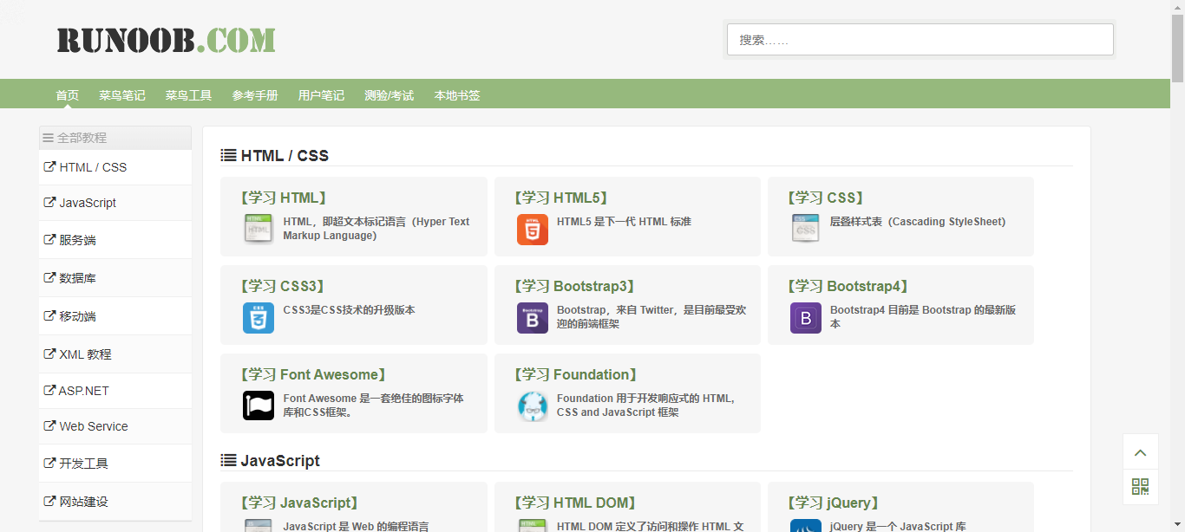Click the list icon beside 全部教程

pos(49,138)
